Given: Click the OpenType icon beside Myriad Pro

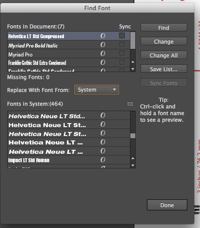Looking at the screenshot, I should (x=103, y=53).
